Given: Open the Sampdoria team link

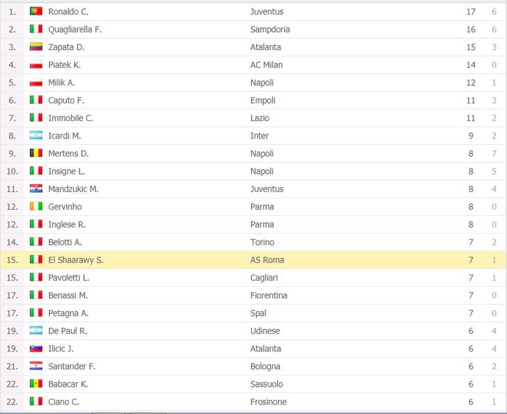Looking at the screenshot, I should coord(270,29).
